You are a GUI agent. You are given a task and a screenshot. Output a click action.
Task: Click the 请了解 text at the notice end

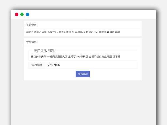[116, 56]
